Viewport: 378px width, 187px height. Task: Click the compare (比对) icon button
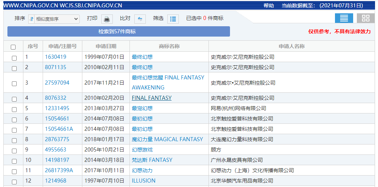click(x=140, y=19)
